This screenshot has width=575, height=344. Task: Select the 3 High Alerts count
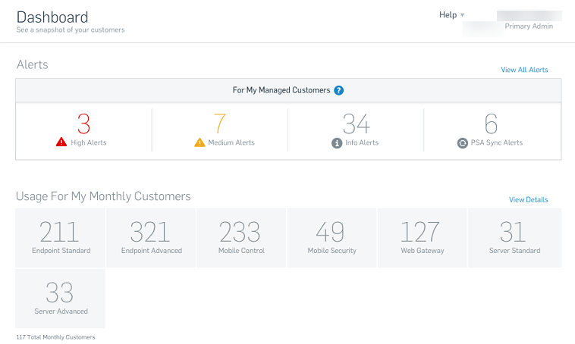83,123
